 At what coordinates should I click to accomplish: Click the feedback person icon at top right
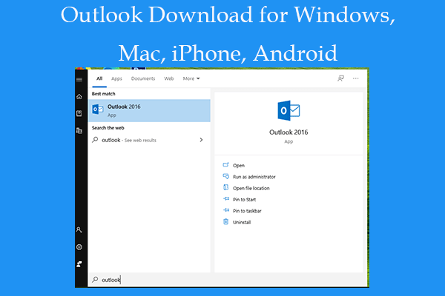[340, 78]
